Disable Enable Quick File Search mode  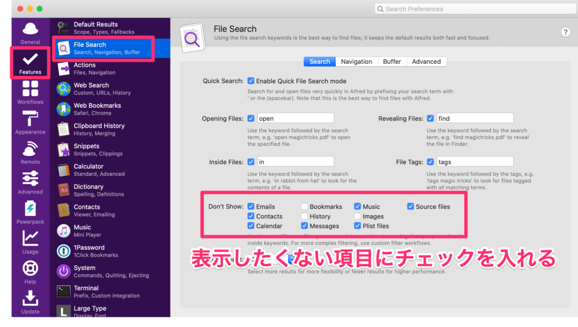251,81
